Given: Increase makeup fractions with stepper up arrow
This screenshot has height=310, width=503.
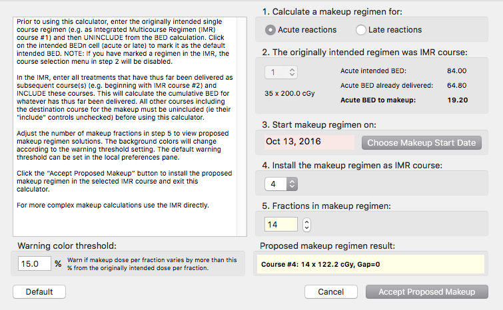Looking at the screenshot, I should [x=306, y=222].
